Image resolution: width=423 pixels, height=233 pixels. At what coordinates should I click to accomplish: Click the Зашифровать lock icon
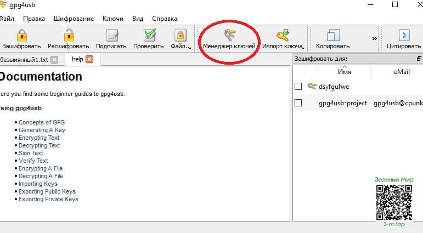click(21, 36)
